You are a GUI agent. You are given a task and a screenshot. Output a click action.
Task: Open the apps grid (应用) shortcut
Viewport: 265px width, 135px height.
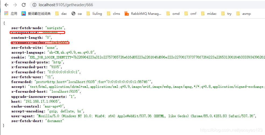coord(11,13)
